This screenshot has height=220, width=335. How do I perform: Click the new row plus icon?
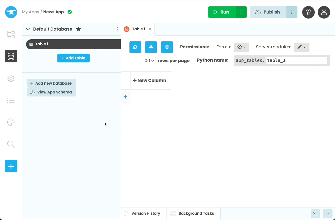pos(125,97)
